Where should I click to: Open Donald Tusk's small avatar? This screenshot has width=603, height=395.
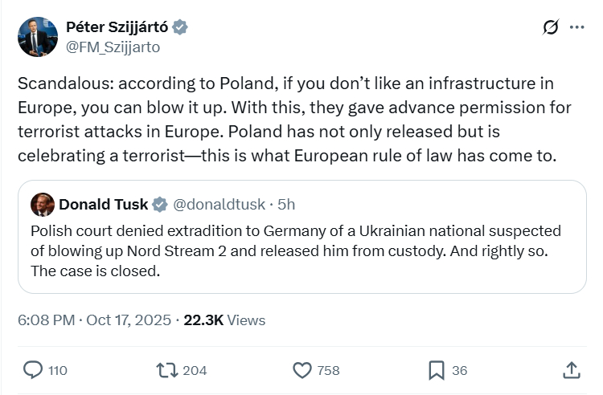click(x=42, y=205)
